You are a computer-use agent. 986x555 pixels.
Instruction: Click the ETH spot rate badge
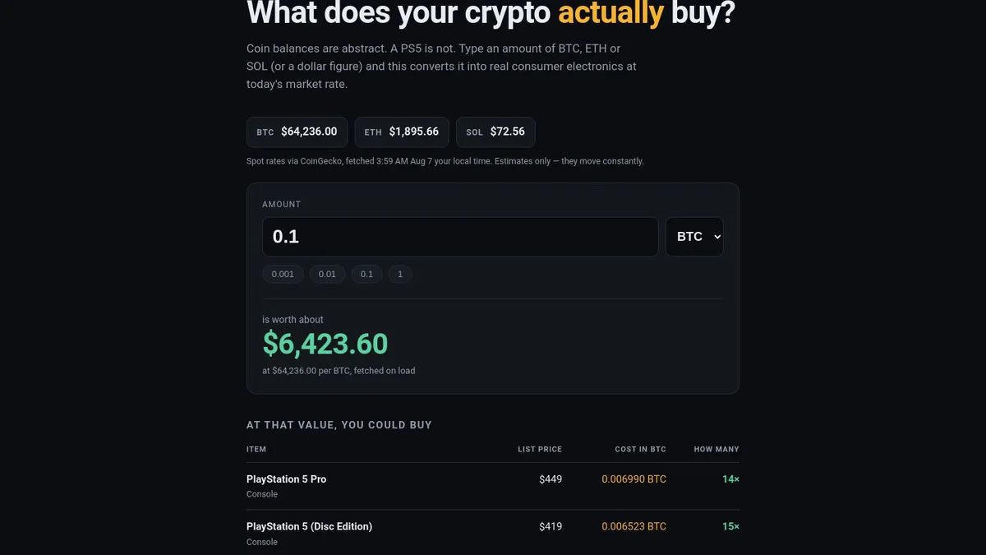click(x=402, y=132)
